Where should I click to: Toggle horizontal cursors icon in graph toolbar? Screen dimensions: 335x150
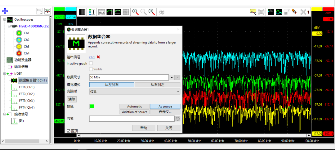pyautogui.click(x=118, y=12)
